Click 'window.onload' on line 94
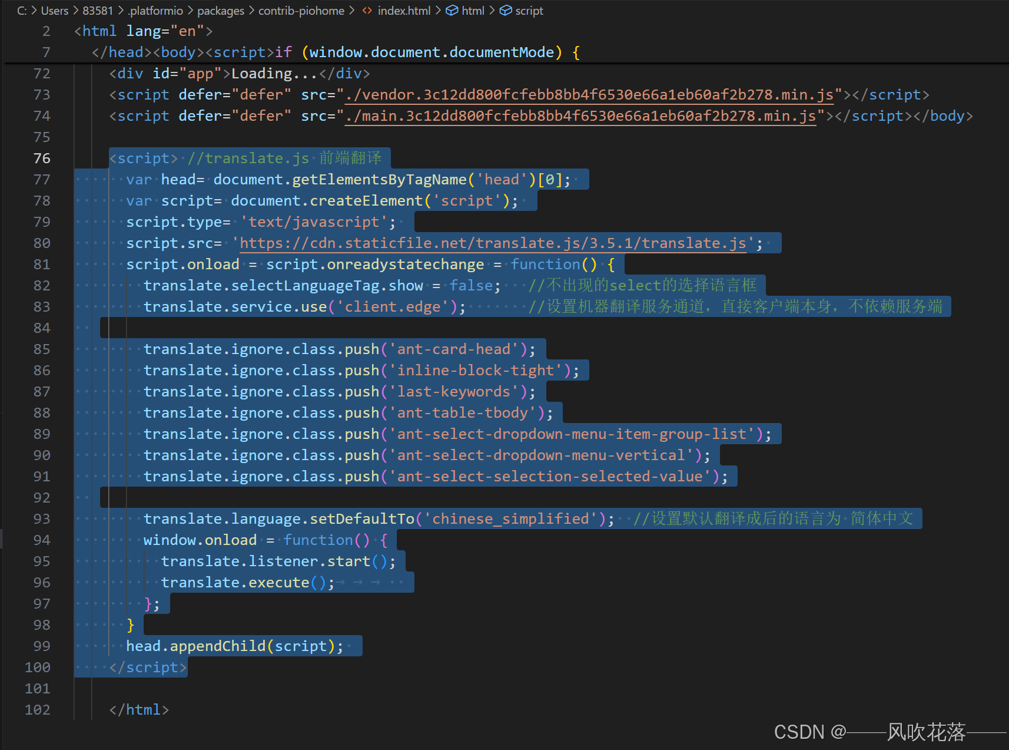 click(200, 540)
